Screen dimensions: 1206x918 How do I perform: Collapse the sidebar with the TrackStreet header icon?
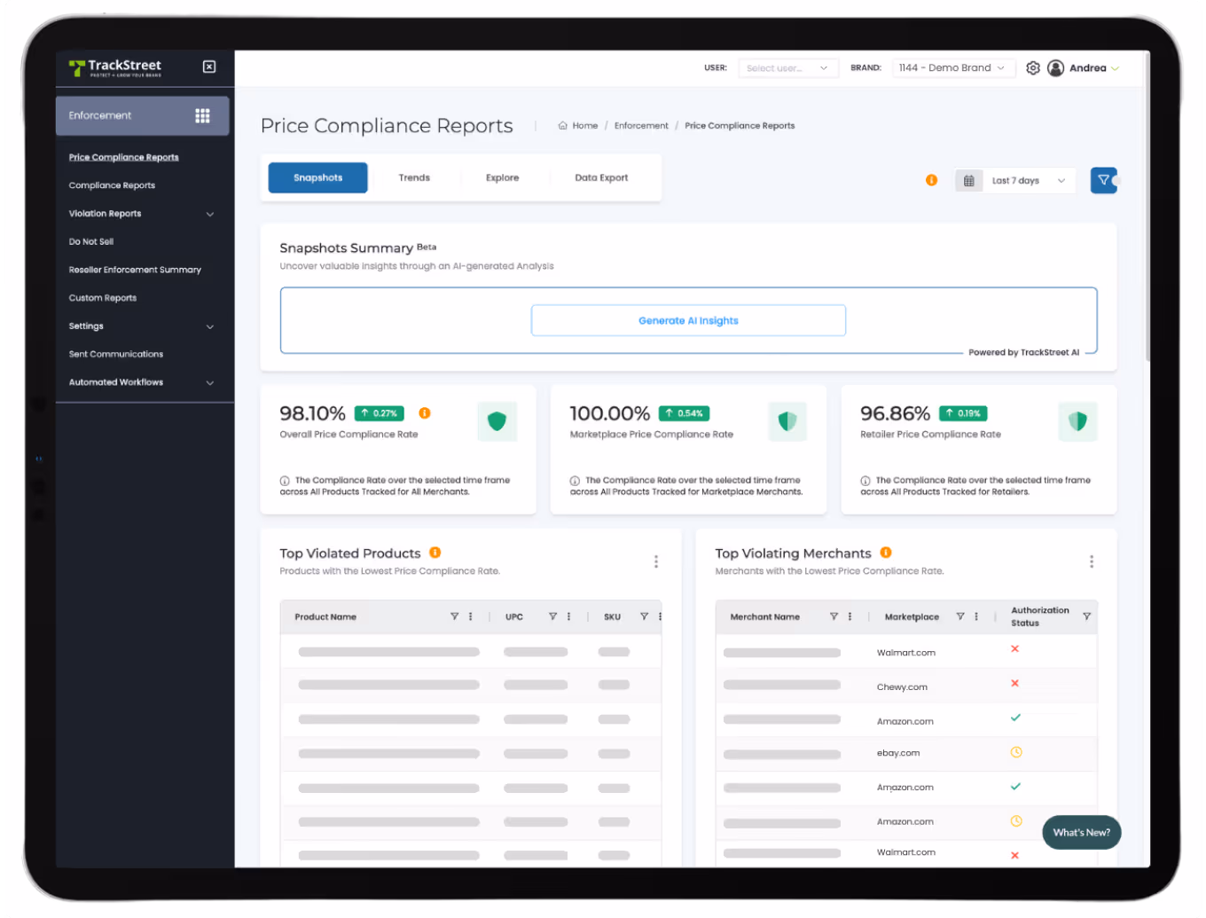coord(209,67)
